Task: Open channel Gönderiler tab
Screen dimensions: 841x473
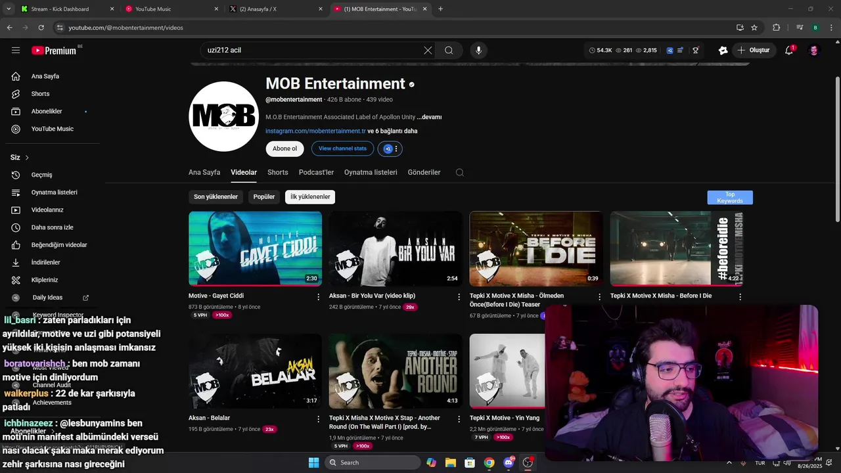Action: click(x=424, y=173)
